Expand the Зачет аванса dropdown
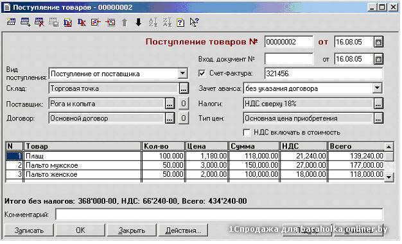The image size is (402, 244). (x=377, y=88)
